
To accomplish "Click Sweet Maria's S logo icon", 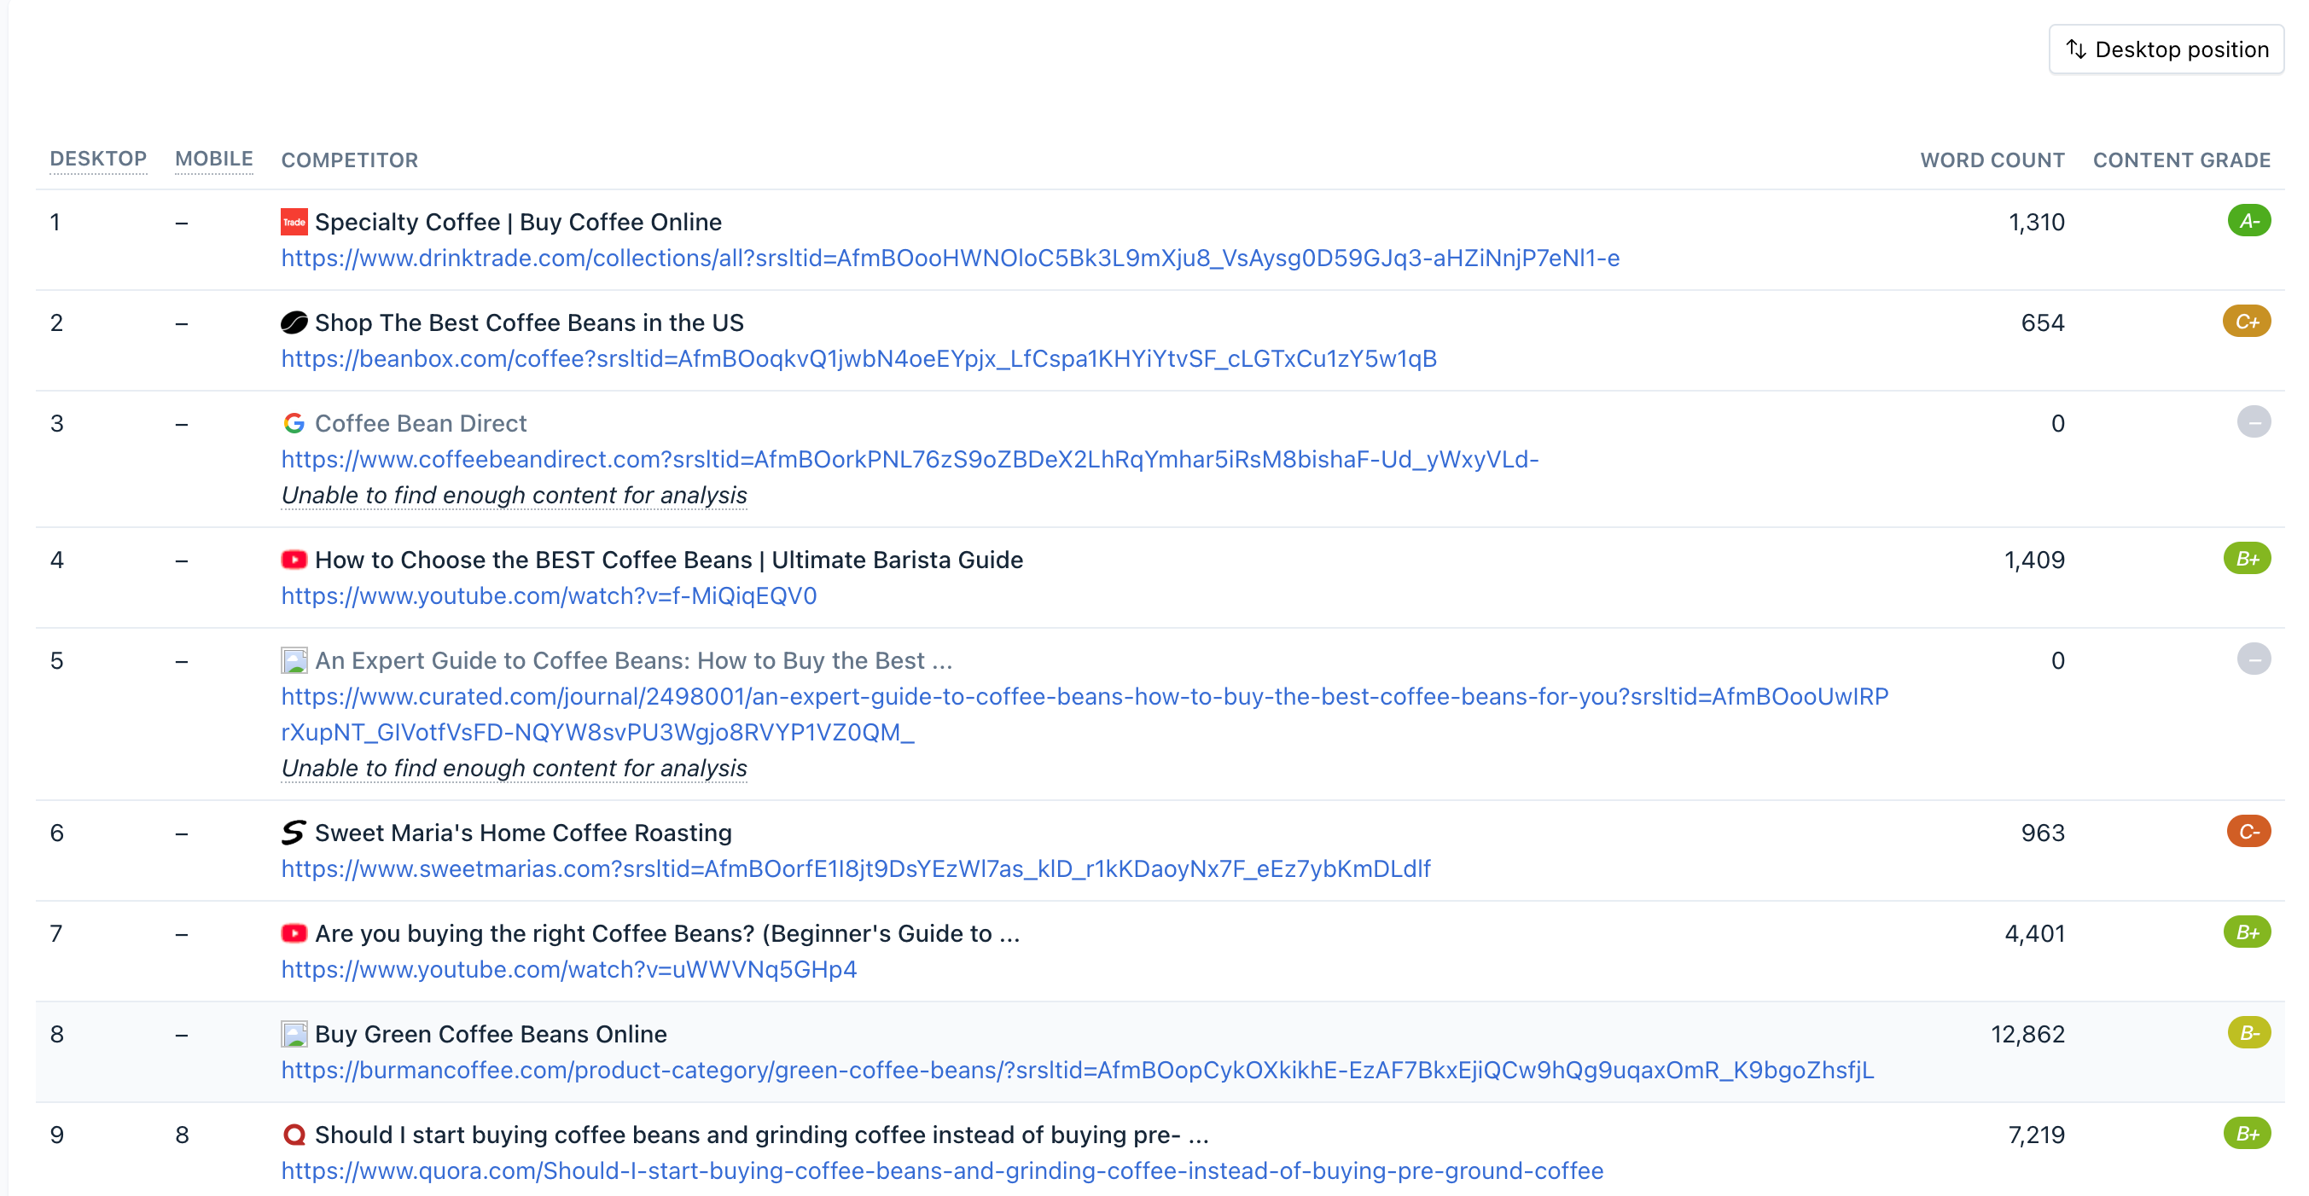I will coord(294,833).
